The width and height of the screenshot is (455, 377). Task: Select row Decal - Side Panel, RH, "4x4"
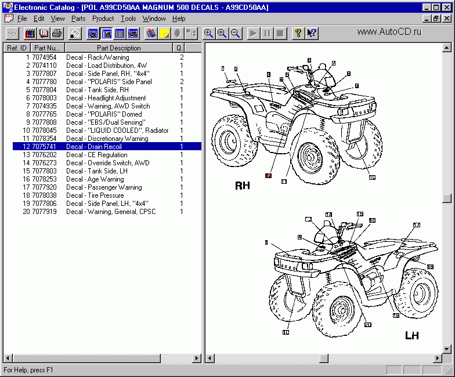pos(107,74)
